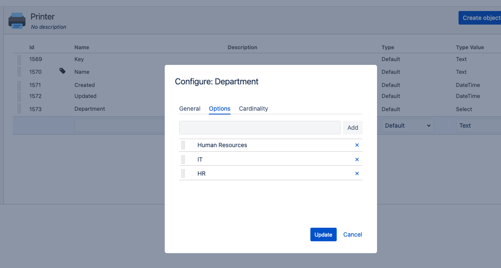Click the Created attribute name
Screen dimensions: 501x268
[x=84, y=85]
